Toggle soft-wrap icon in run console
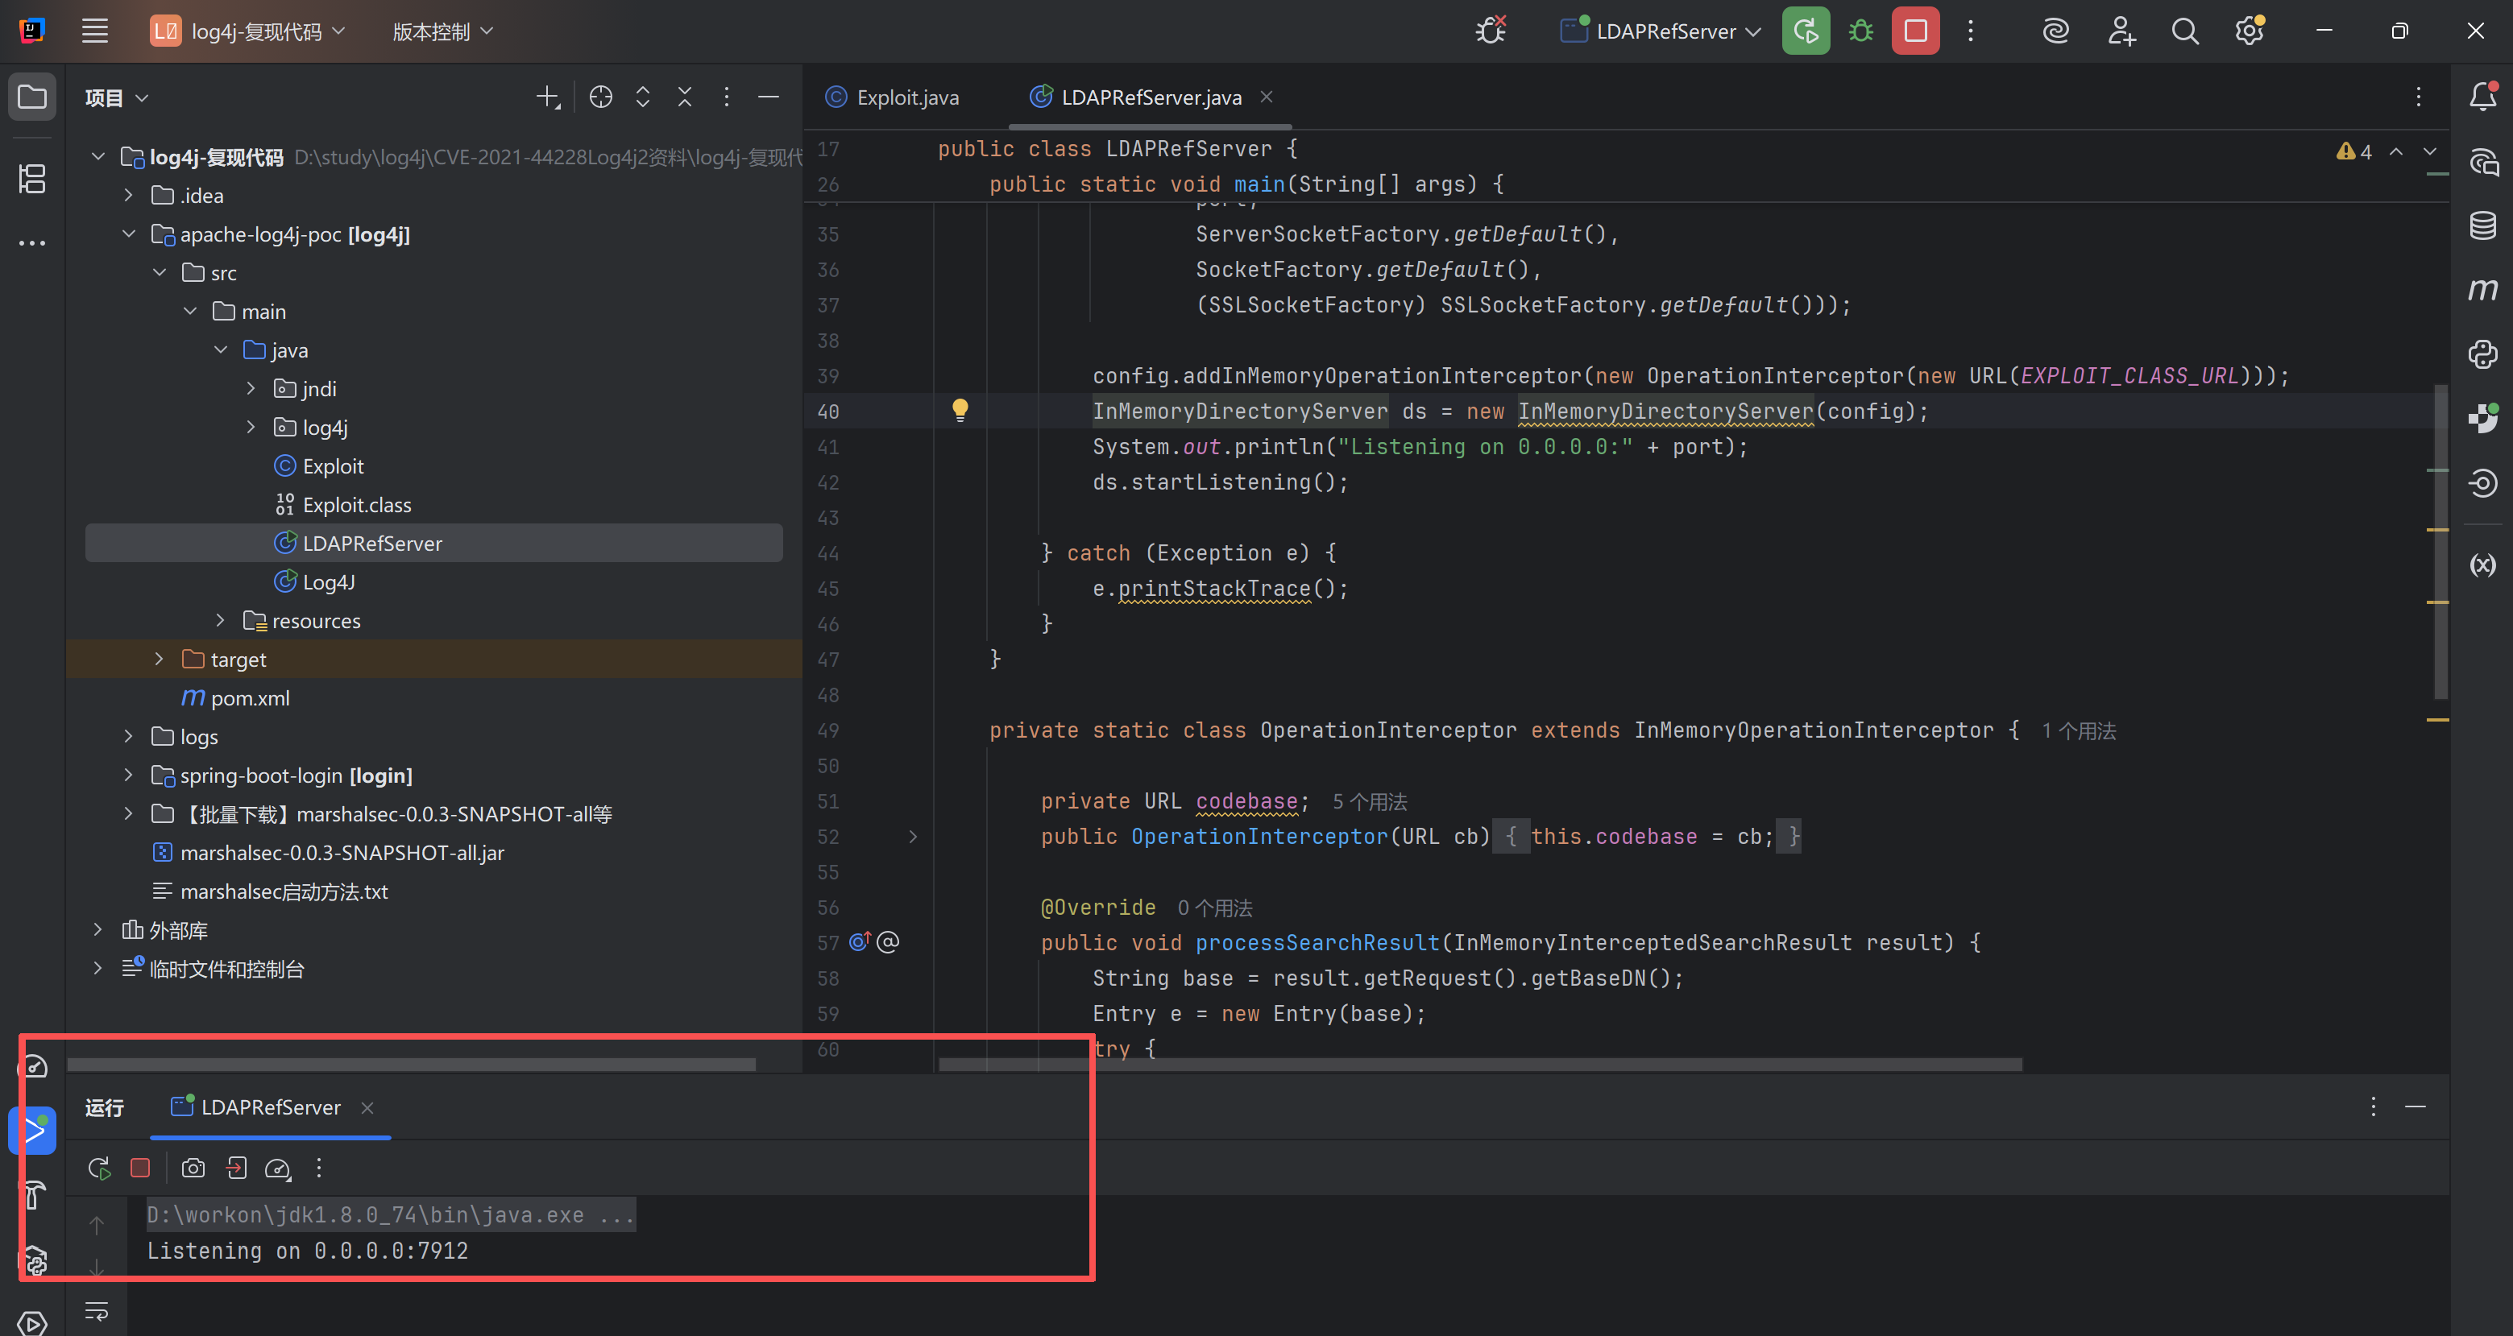 [97, 1311]
